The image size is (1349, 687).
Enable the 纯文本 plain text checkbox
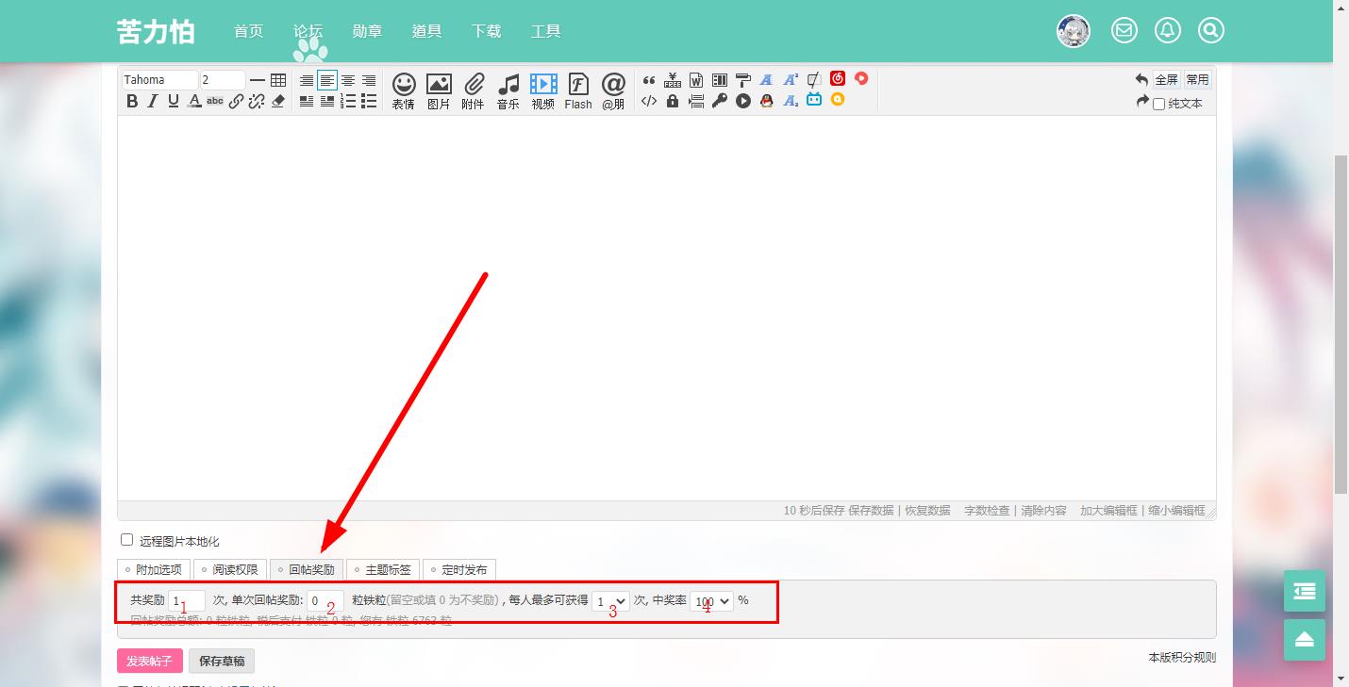tap(1159, 104)
